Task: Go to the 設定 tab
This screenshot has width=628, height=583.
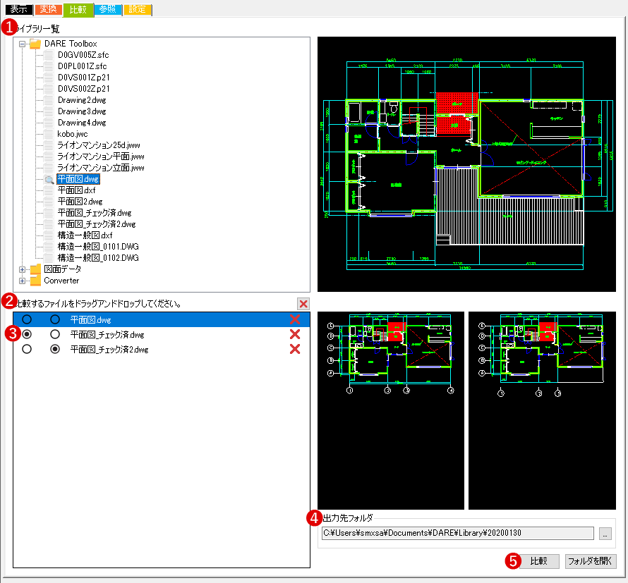Action: [138, 9]
